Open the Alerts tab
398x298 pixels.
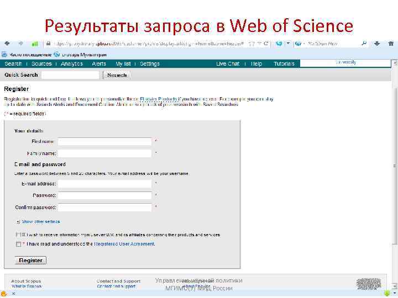99,64
